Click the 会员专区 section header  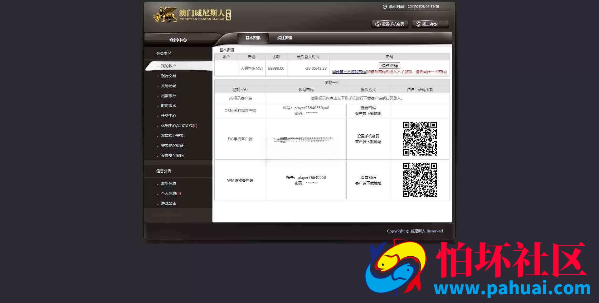[164, 54]
